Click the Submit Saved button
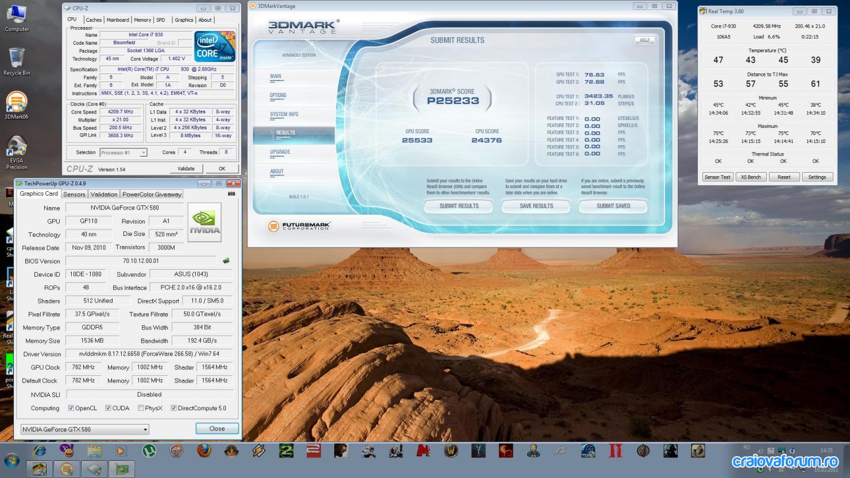 (x=613, y=206)
